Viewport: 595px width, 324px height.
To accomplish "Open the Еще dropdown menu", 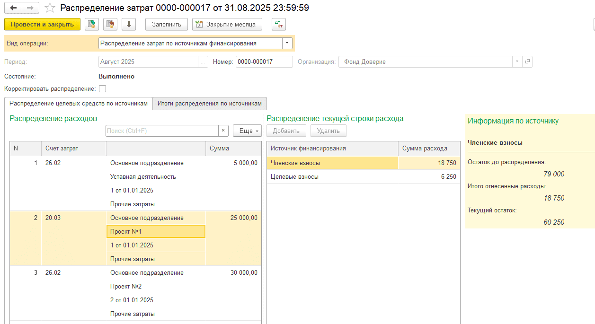I will [x=247, y=131].
